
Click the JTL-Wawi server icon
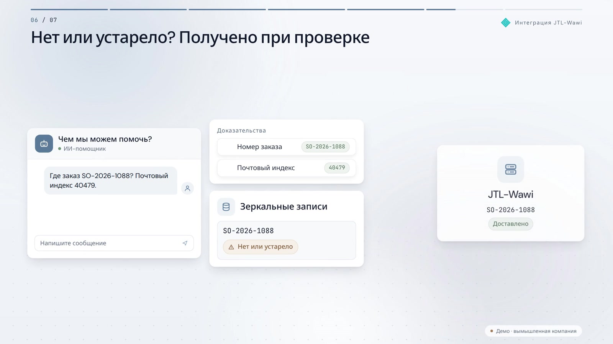click(x=511, y=169)
